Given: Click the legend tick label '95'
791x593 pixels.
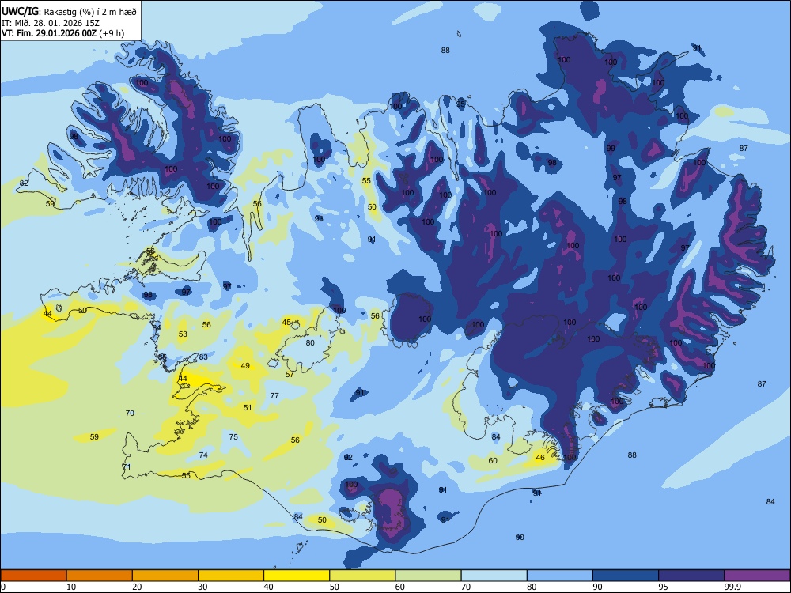Looking at the screenshot, I should tap(664, 587).
